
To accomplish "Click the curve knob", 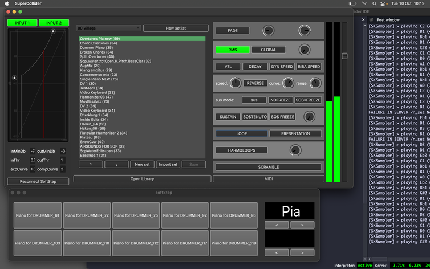I will tap(288, 83).
